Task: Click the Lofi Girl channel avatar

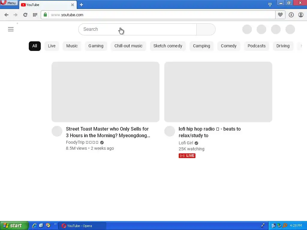Action: tap(170, 131)
